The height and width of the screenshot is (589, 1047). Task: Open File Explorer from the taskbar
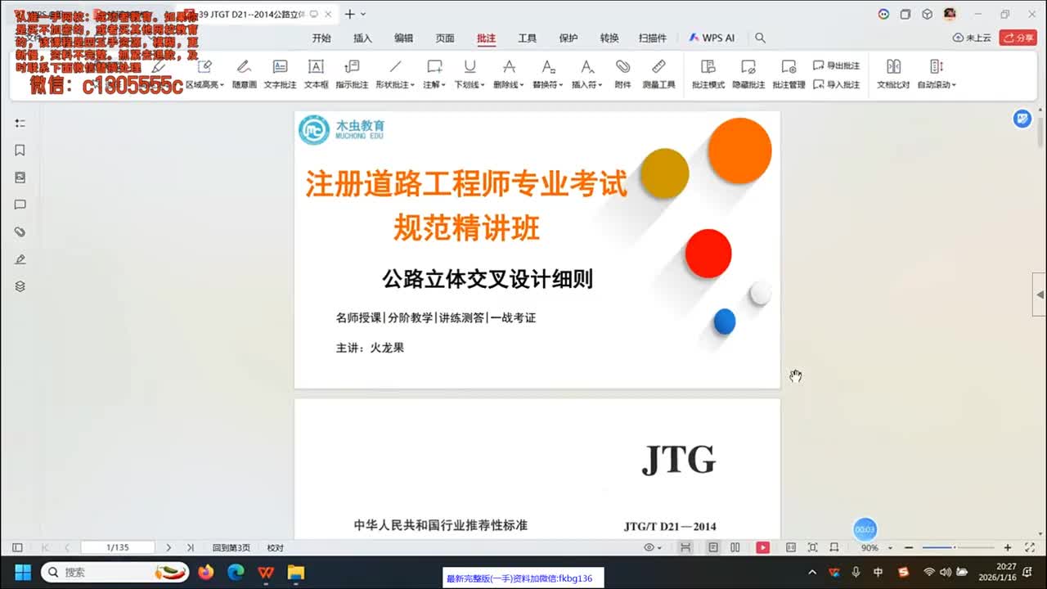295,572
